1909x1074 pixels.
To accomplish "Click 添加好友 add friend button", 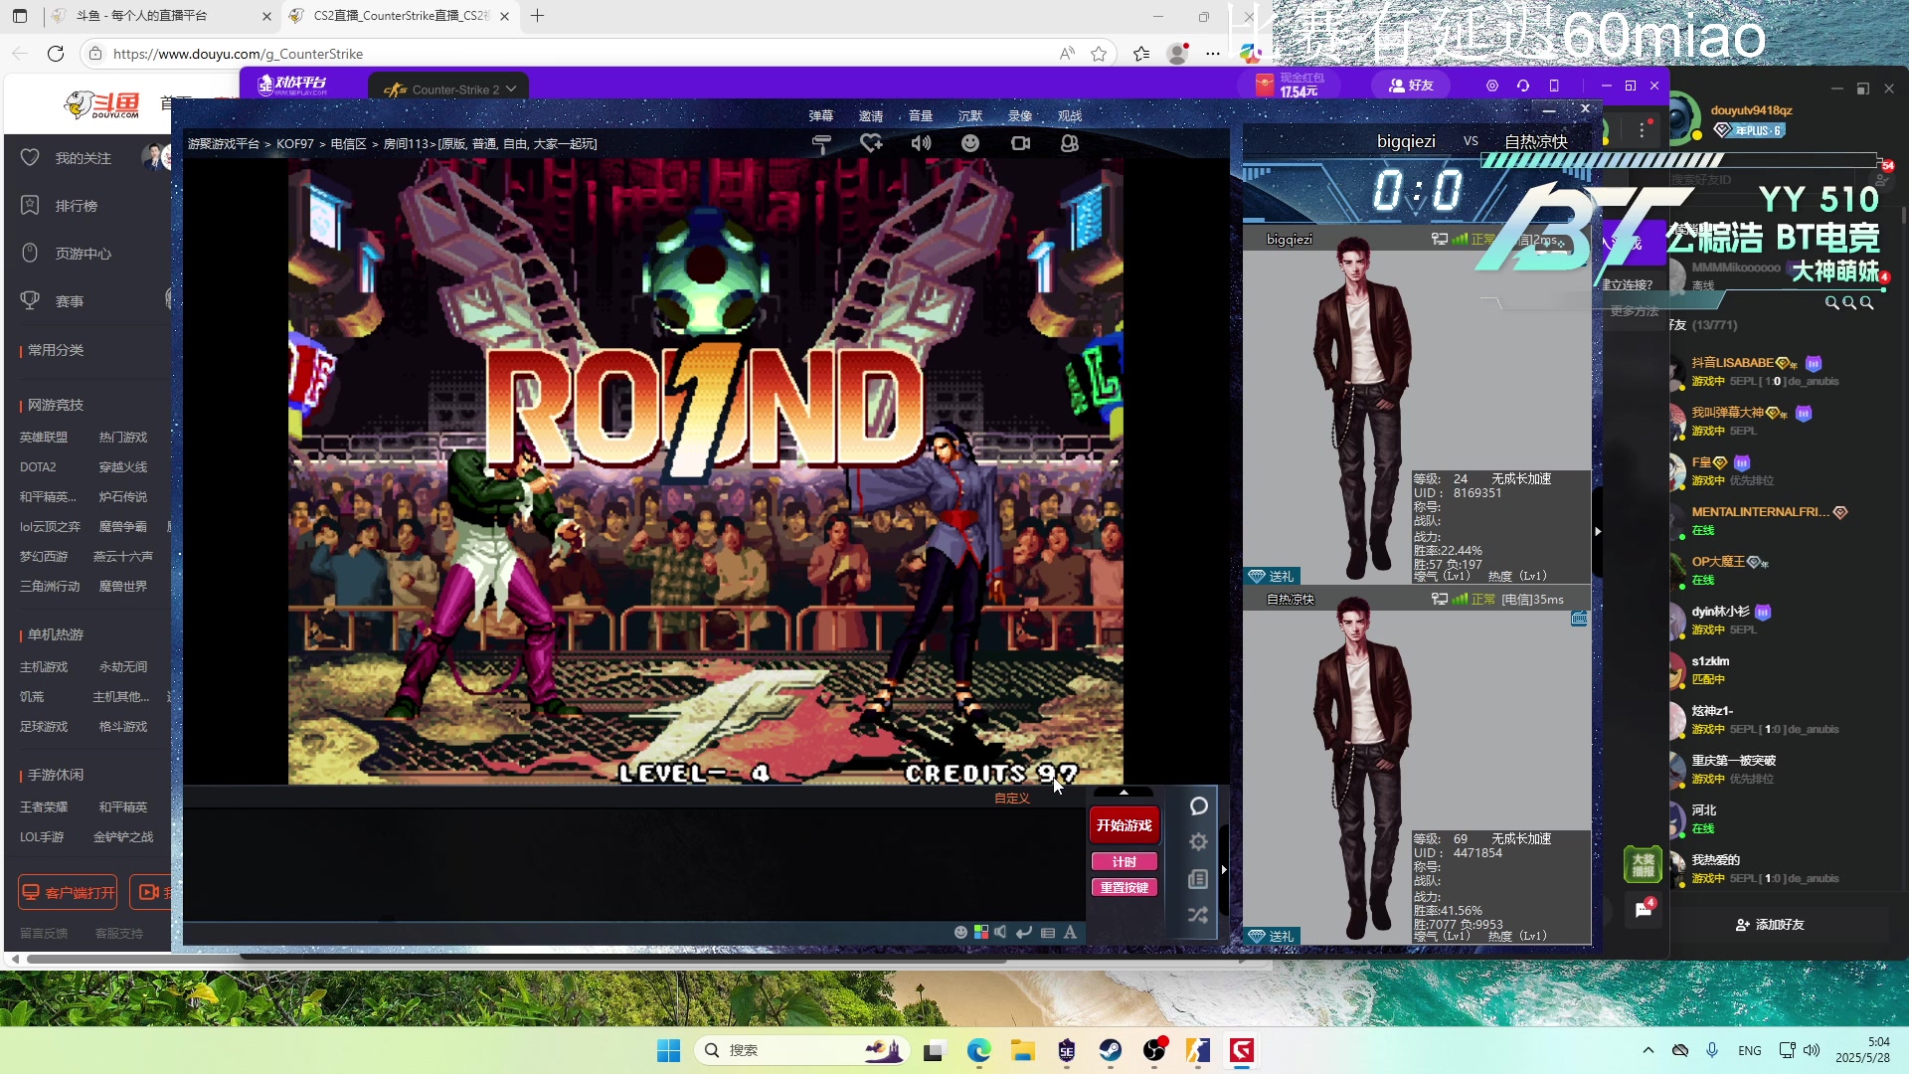I will click(x=1770, y=925).
